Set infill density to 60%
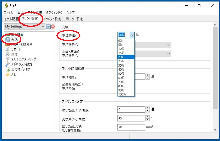 pyautogui.click(x=126, y=78)
